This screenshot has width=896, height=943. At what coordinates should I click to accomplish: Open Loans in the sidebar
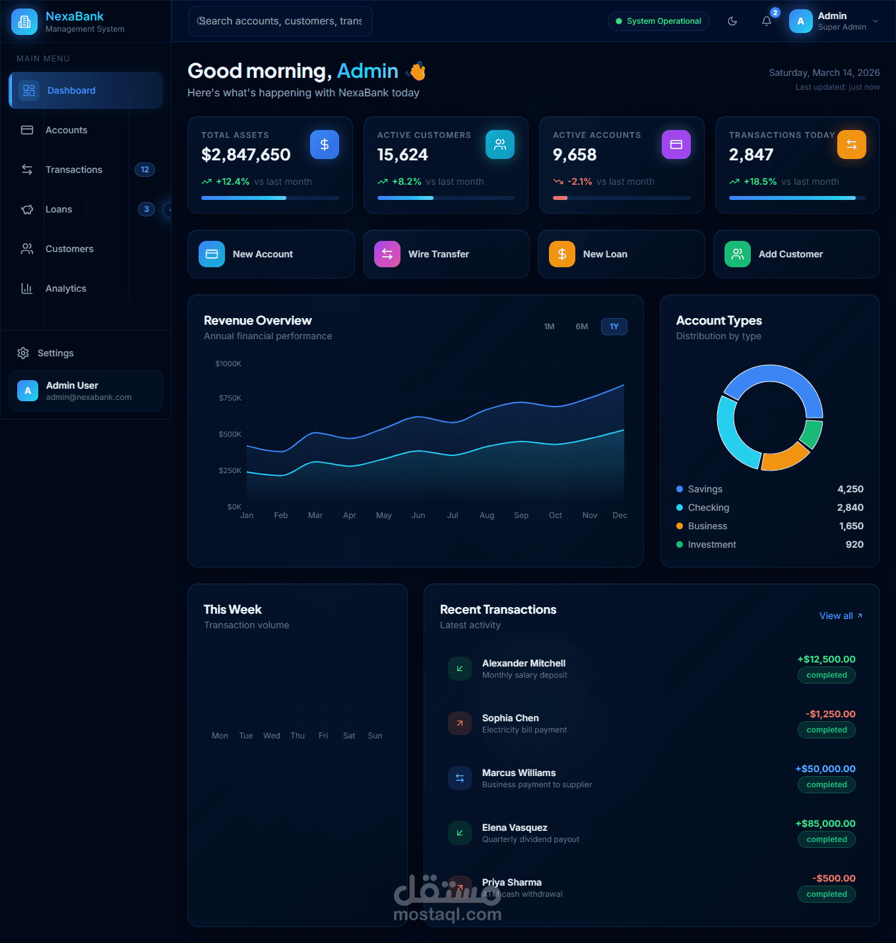(86, 209)
